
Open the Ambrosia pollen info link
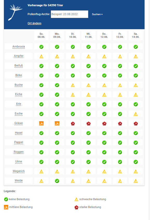(x=19, y=46)
